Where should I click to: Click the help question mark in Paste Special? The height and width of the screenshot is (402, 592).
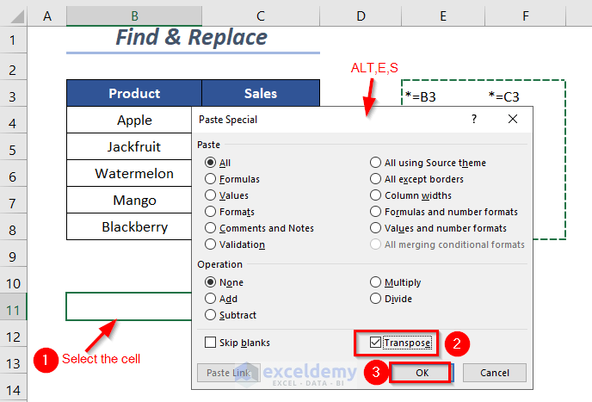click(473, 120)
